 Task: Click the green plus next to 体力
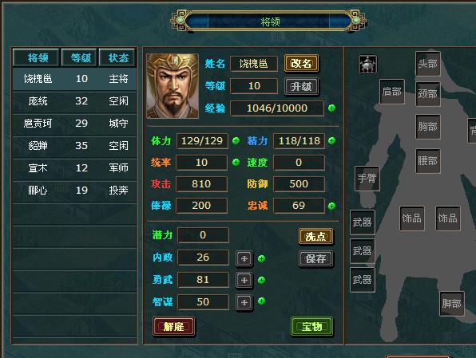click(236, 140)
